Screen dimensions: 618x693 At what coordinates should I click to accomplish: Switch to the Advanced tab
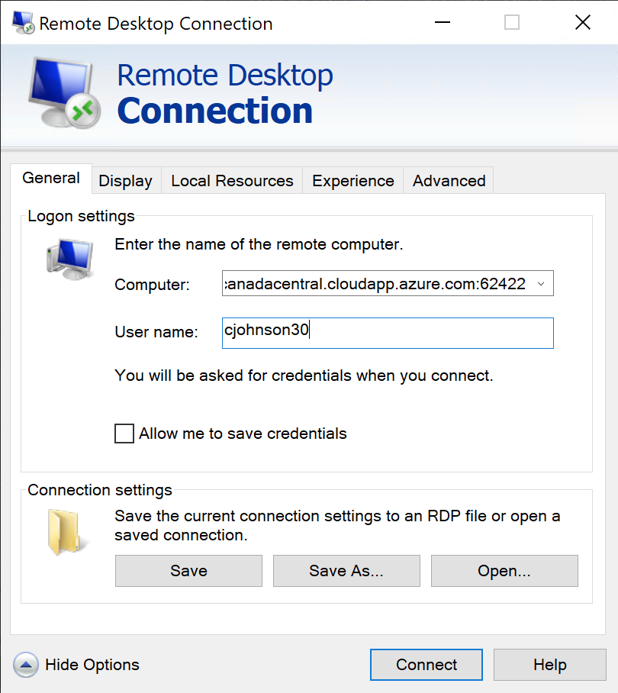coord(449,180)
